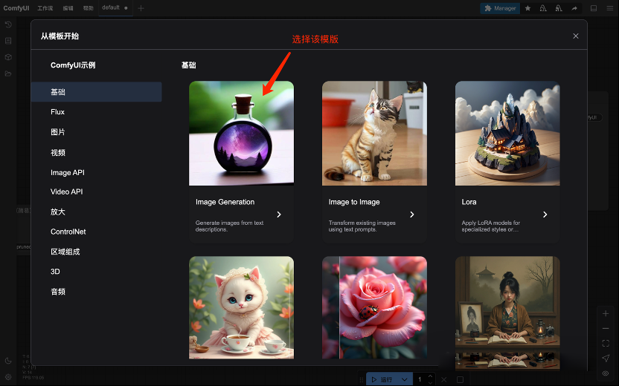Open the model library cube icon
The height and width of the screenshot is (386, 619).
tap(8, 57)
